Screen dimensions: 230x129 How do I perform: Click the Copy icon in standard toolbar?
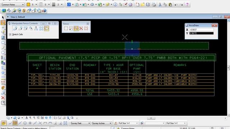click(165, 5)
